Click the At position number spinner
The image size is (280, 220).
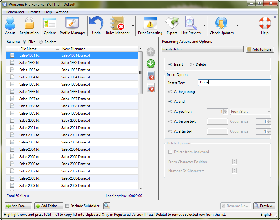click(225, 112)
